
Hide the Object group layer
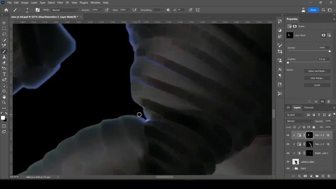(288, 169)
